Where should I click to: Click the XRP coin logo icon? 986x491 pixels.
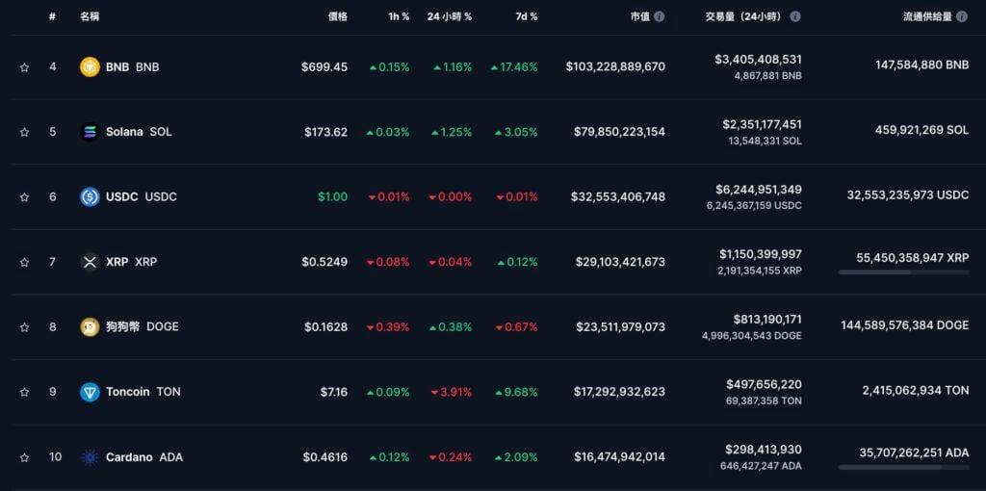click(x=90, y=262)
